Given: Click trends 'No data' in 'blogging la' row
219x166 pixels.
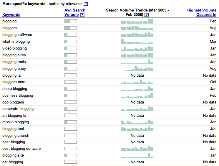Looking at the screenshot, I should pyautogui.click(x=137, y=75).
